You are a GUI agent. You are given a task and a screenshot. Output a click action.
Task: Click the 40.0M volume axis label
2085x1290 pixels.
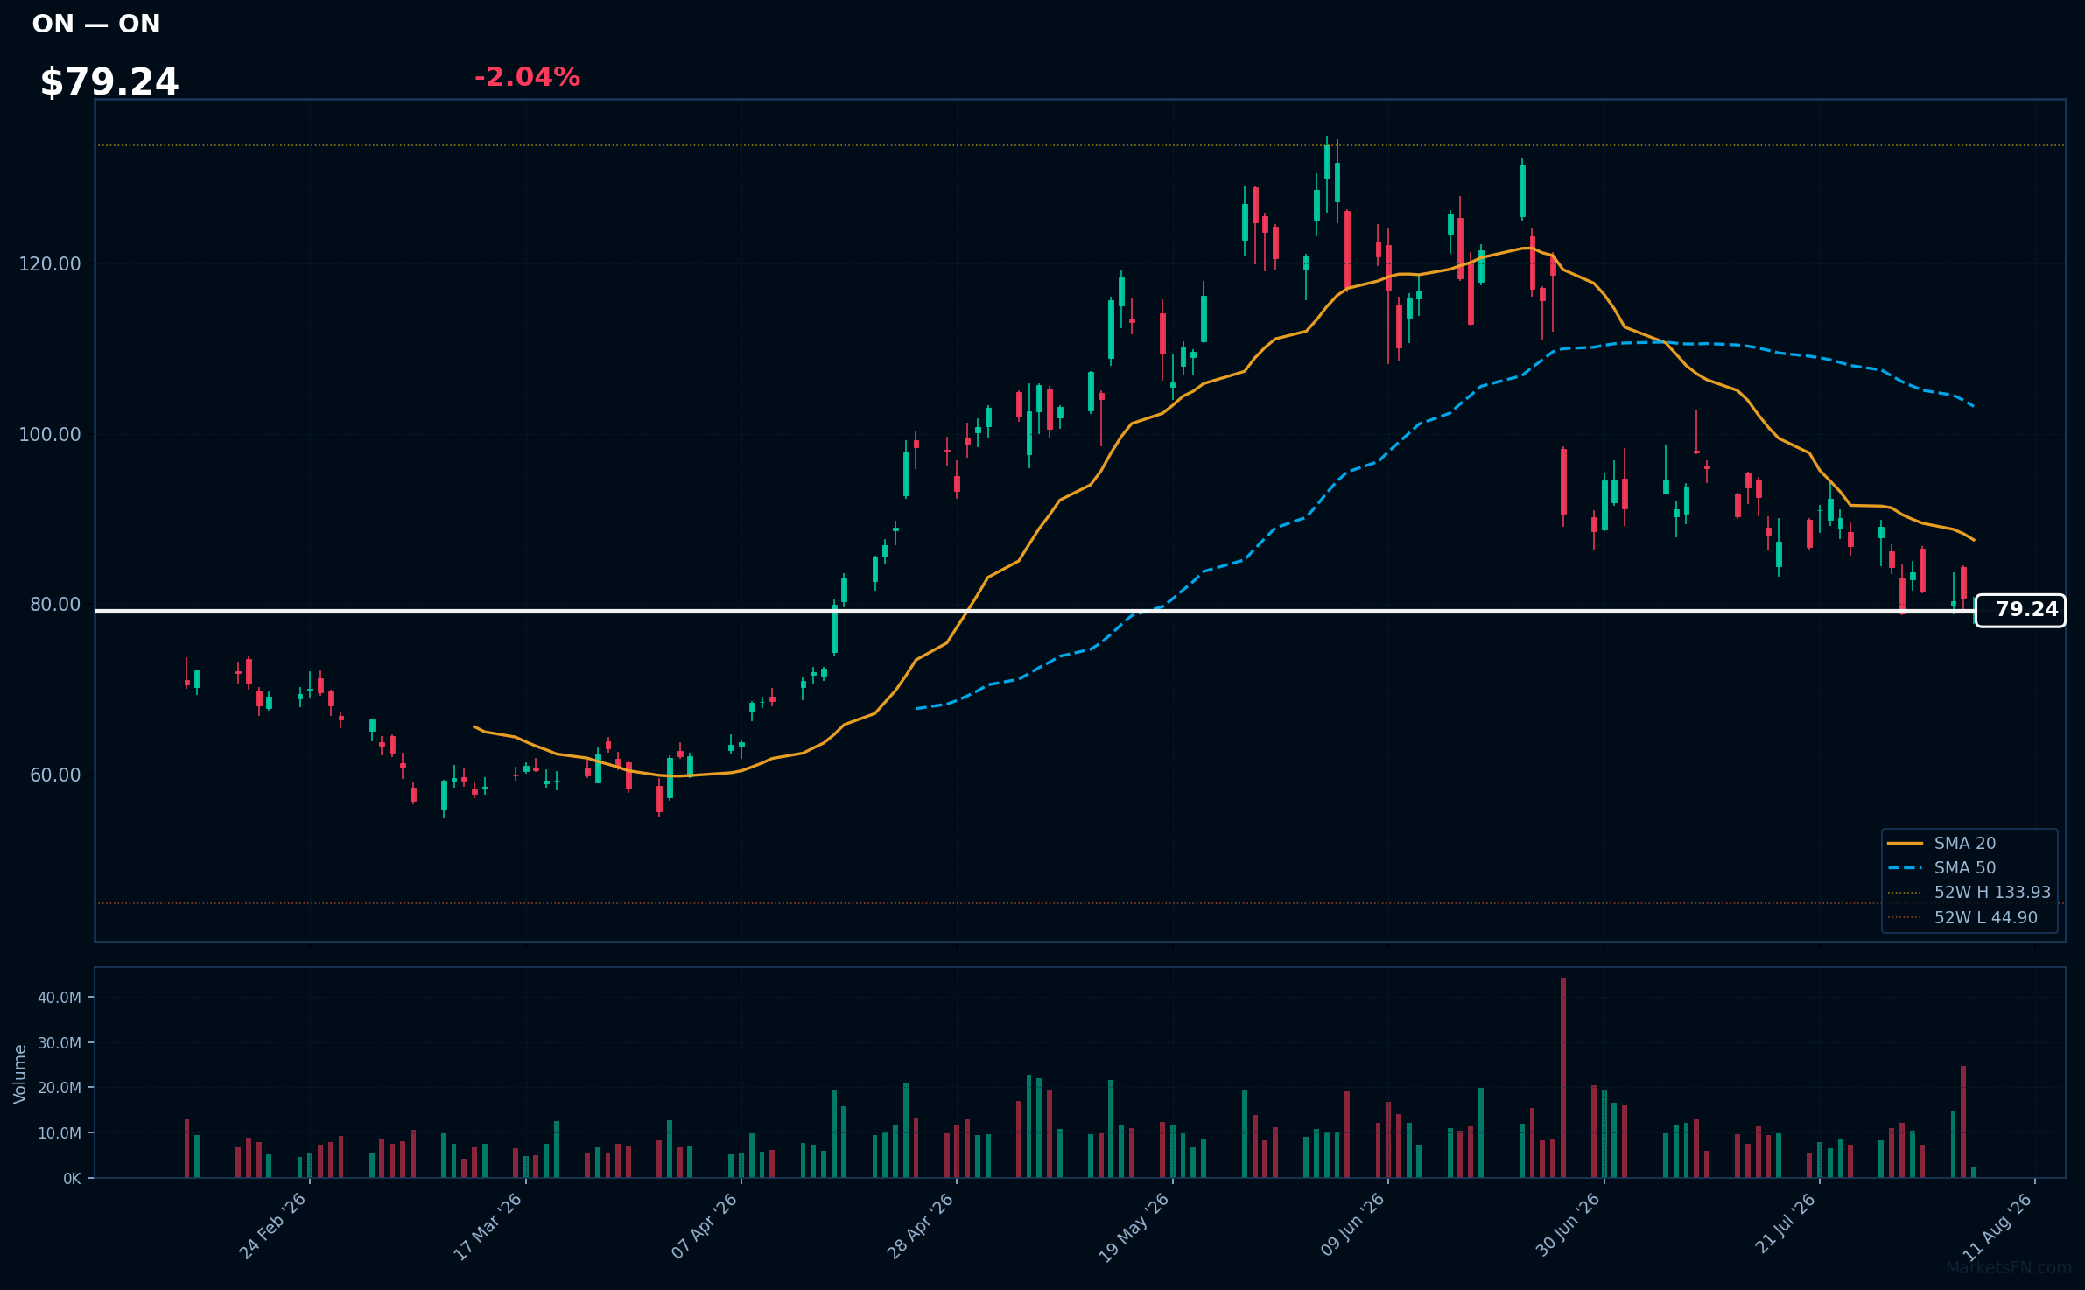click(x=60, y=997)
